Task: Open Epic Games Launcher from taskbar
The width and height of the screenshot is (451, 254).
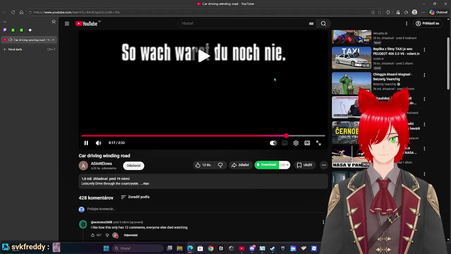Action: (x=283, y=248)
